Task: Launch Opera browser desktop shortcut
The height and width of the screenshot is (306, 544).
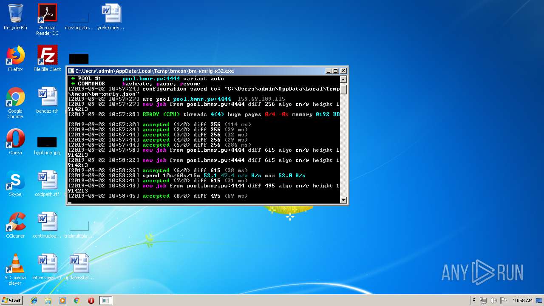Action: coord(15,142)
